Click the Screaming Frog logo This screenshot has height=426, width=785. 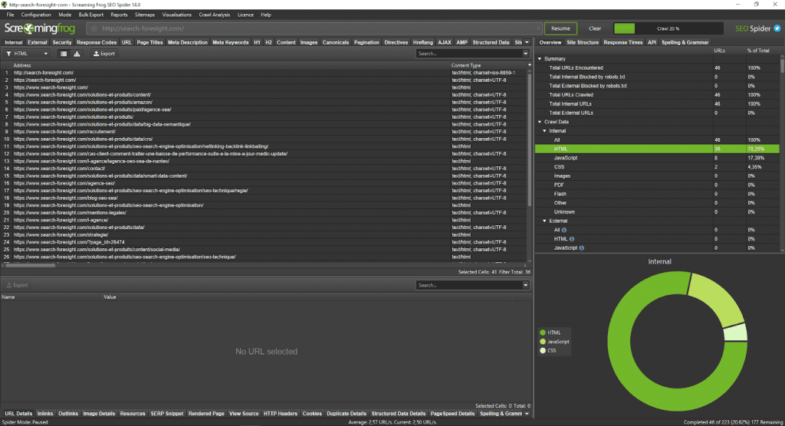pyautogui.click(x=40, y=28)
